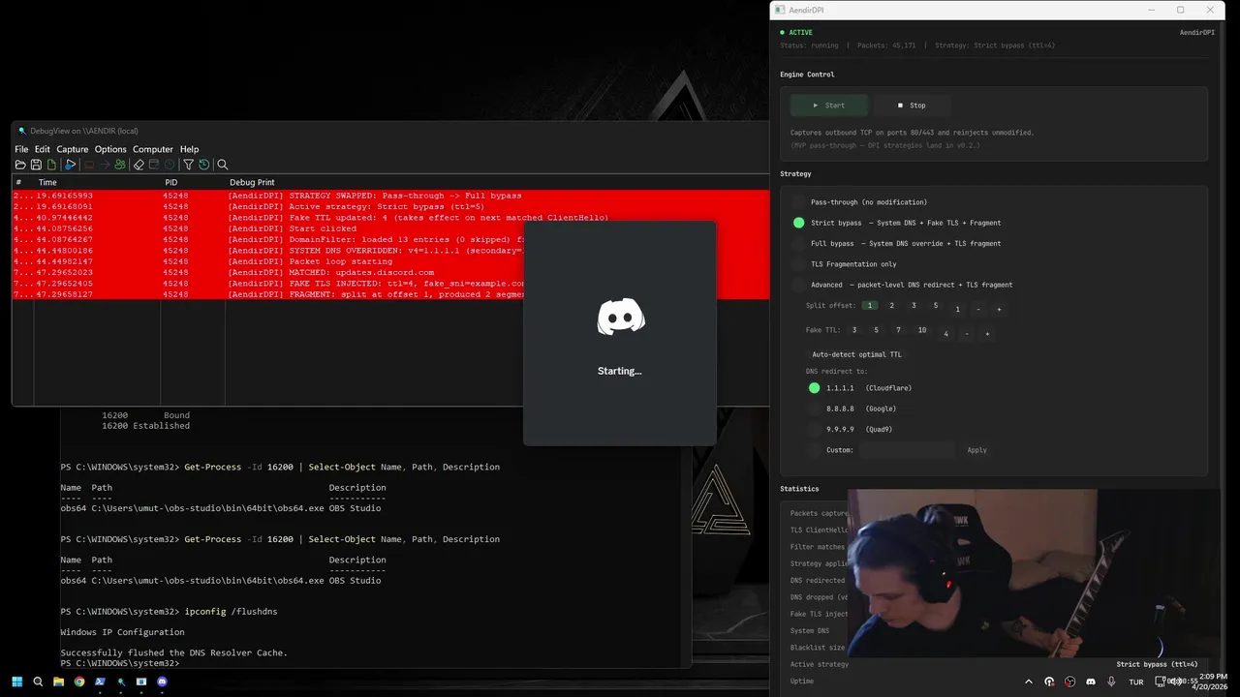Select Advanced packet-level DNS redirect strategy
Image resolution: width=1240 pixels, height=697 pixels.
point(799,285)
